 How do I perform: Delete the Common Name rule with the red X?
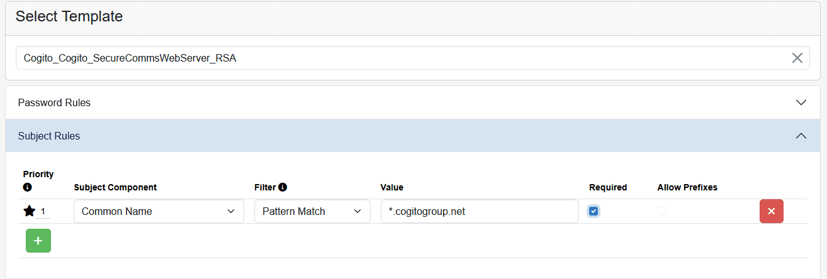coord(771,211)
